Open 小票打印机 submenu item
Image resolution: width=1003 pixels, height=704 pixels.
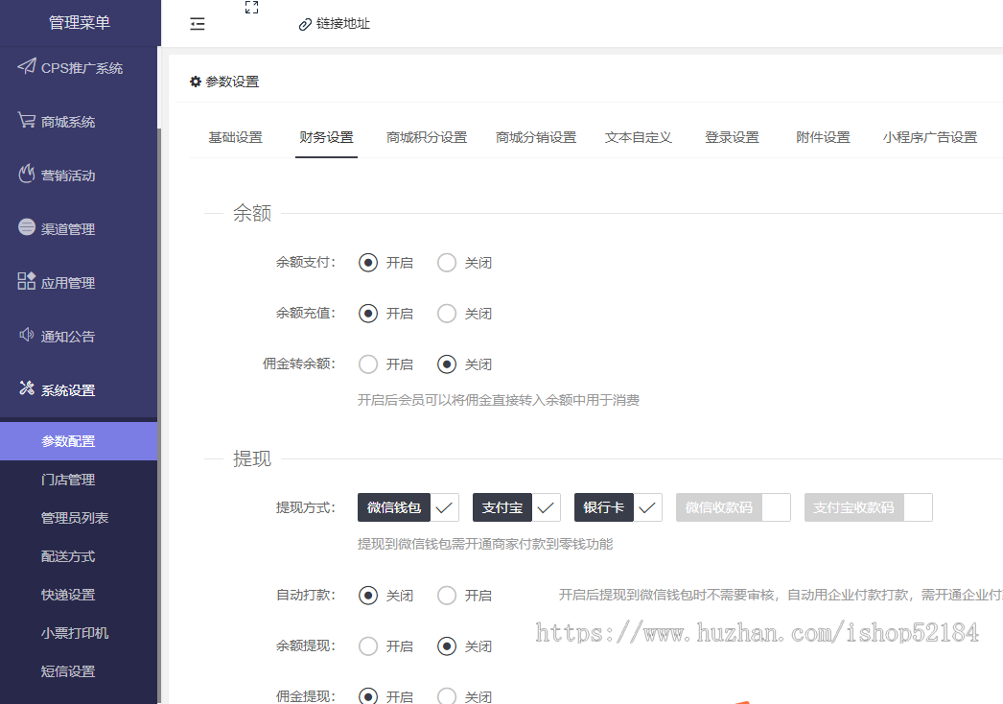[x=79, y=633]
